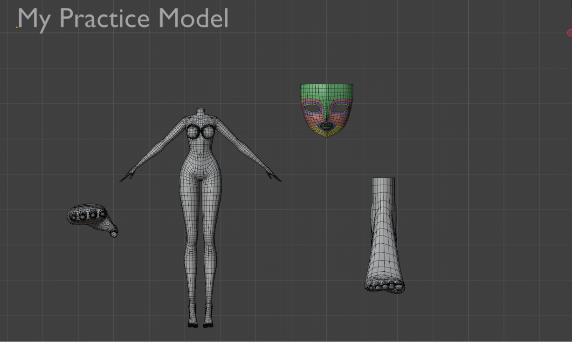Click the toes on the foot model
Screen dimensions: 572x342
click(385, 287)
